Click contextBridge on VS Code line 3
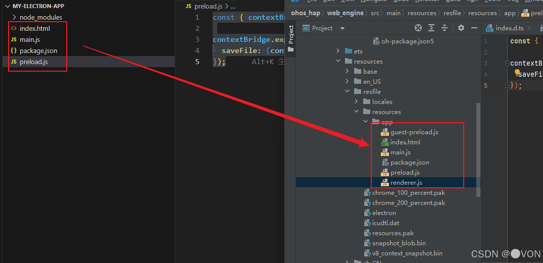 point(241,39)
